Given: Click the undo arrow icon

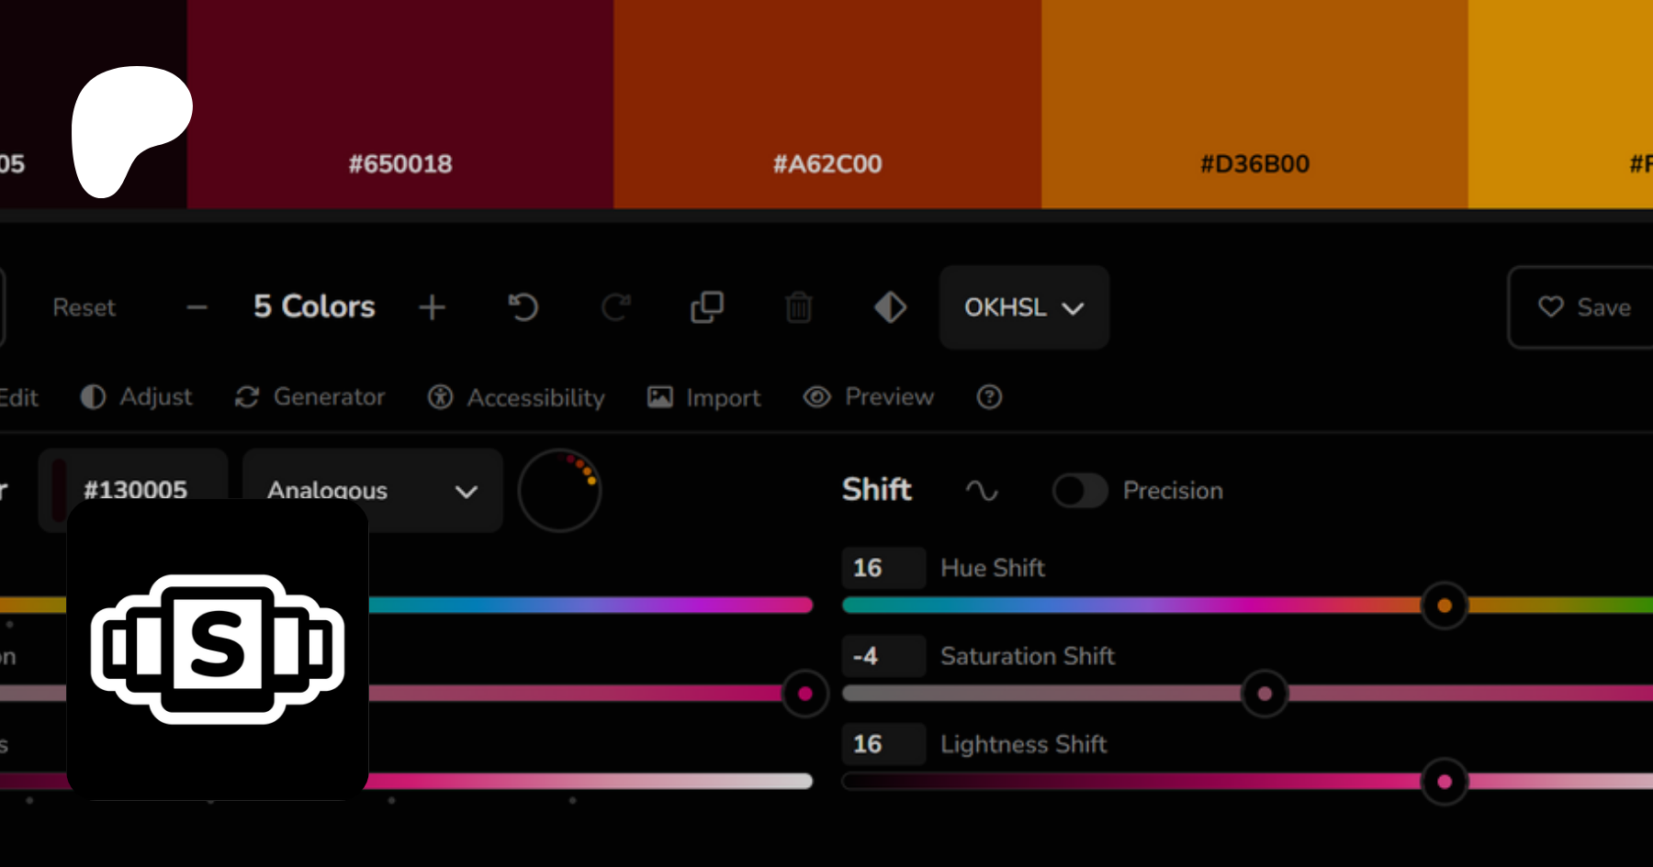Looking at the screenshot, I should tap(523, 307).
